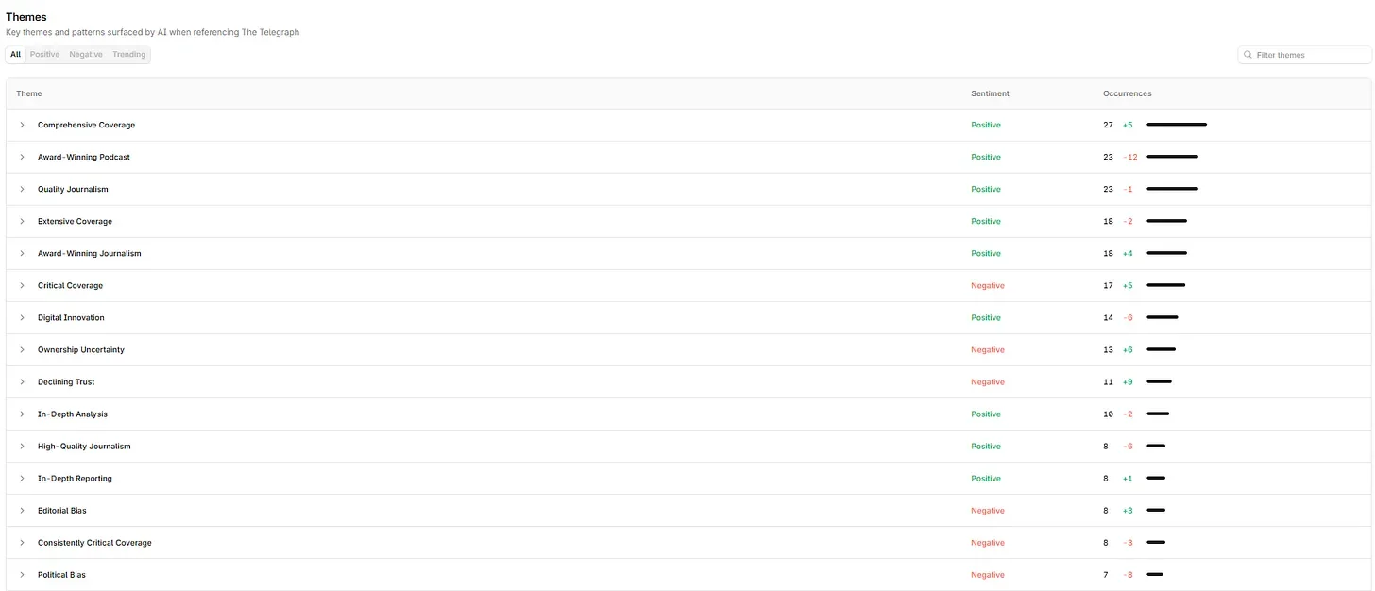Click the +9 change for Declining Trust
1375x591 pixels.
[x=1128, y=381]
